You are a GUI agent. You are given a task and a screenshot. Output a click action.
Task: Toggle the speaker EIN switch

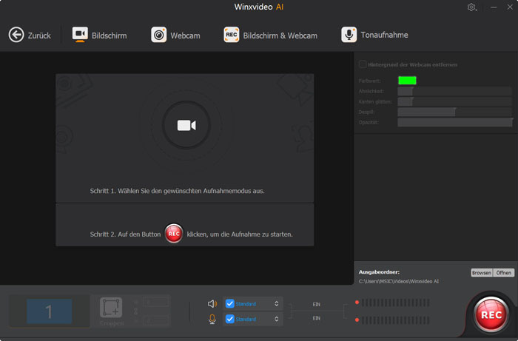317,304
